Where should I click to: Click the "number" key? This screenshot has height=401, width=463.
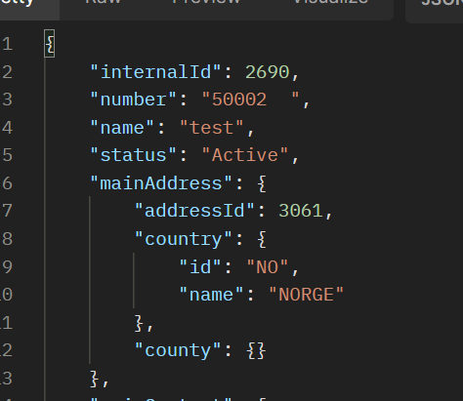point(134,100)
